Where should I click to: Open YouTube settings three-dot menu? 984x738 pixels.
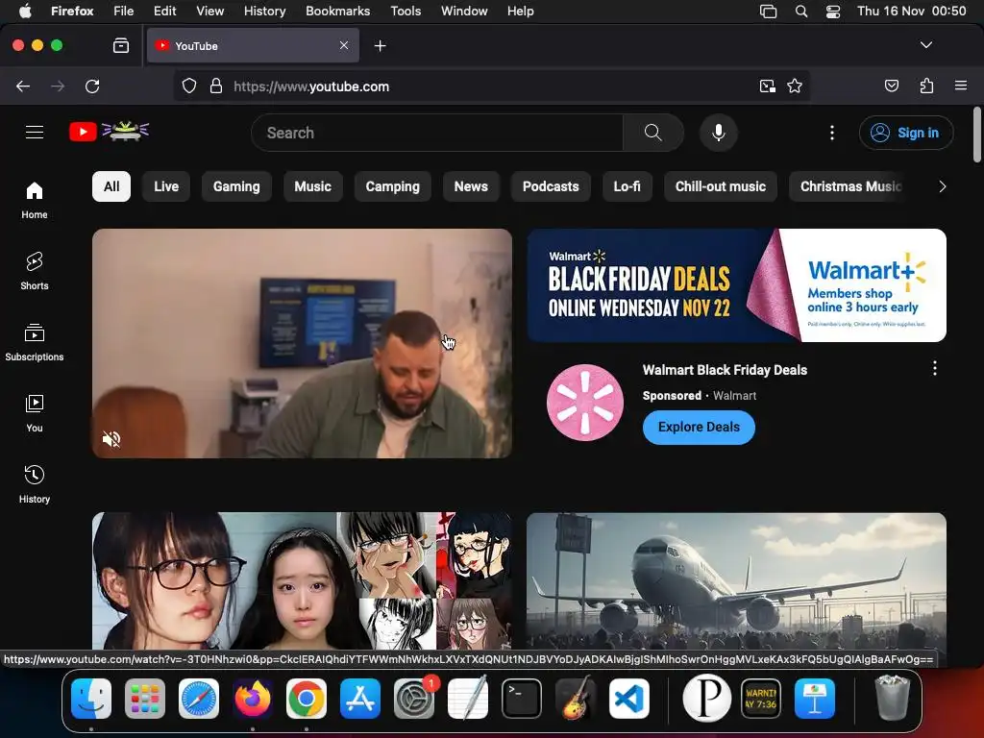832,133
